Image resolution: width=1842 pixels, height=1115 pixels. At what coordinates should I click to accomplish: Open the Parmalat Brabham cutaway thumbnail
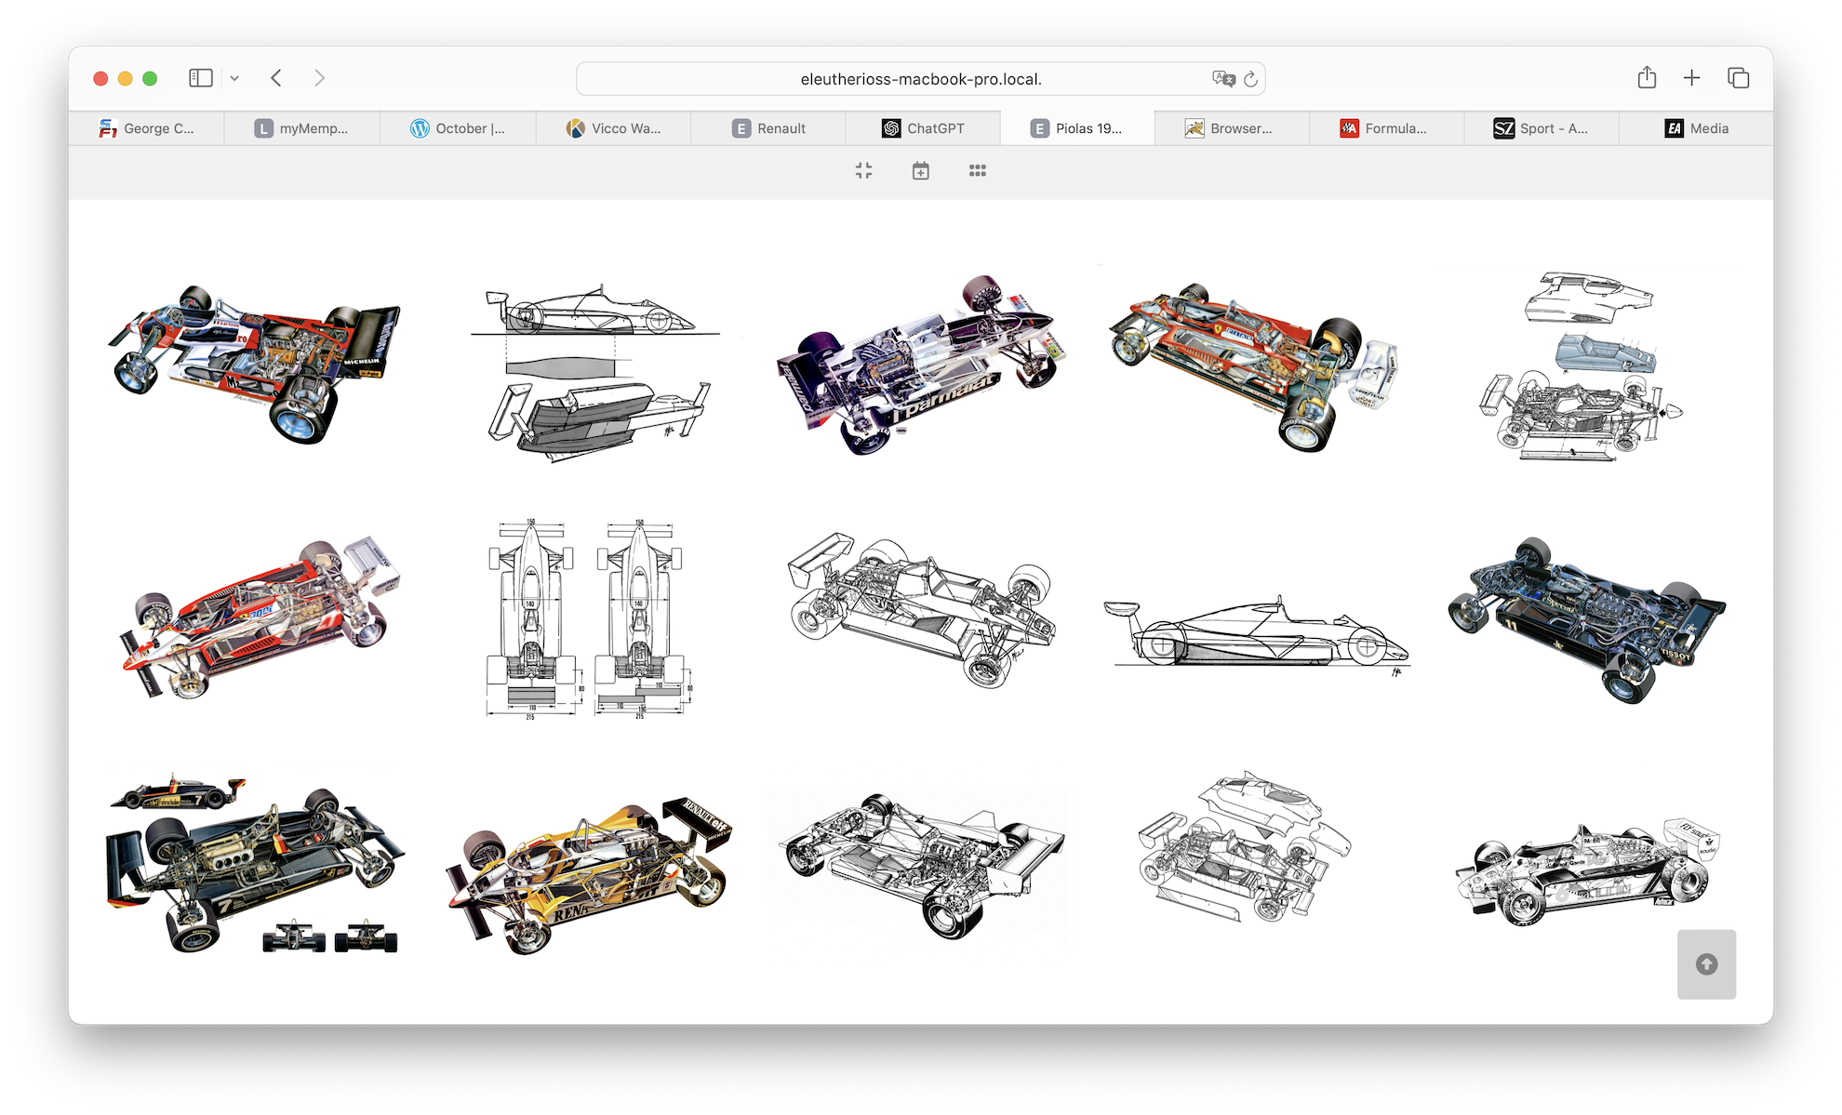(920, 365)
